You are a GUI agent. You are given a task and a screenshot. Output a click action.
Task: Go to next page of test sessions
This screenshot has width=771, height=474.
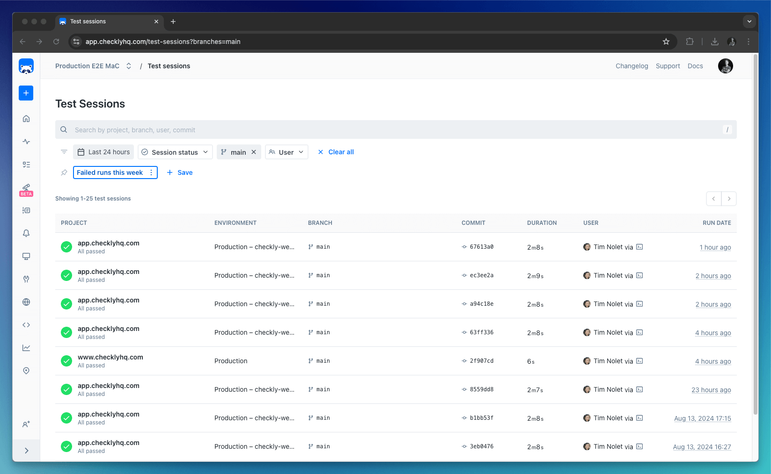729,199
